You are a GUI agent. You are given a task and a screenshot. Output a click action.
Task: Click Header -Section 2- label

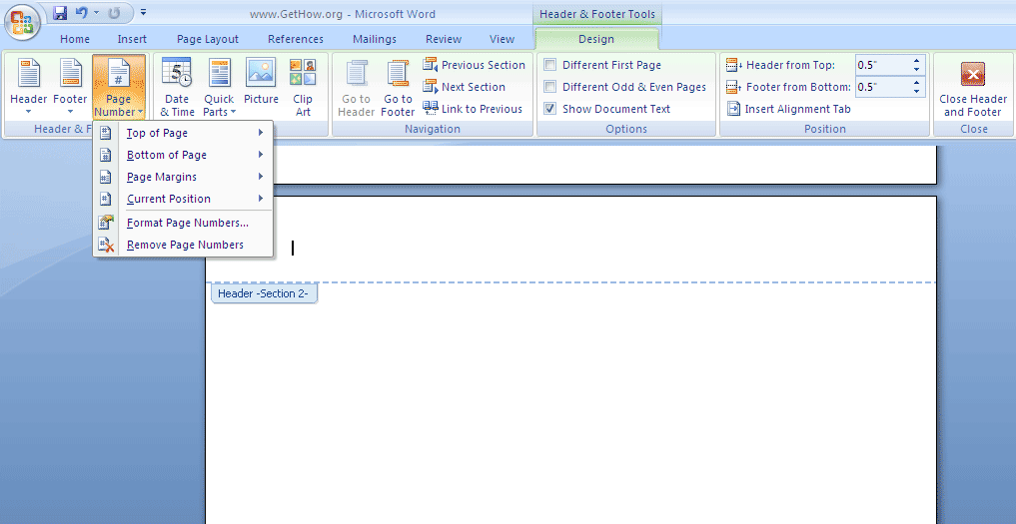[x=264, y=293]
